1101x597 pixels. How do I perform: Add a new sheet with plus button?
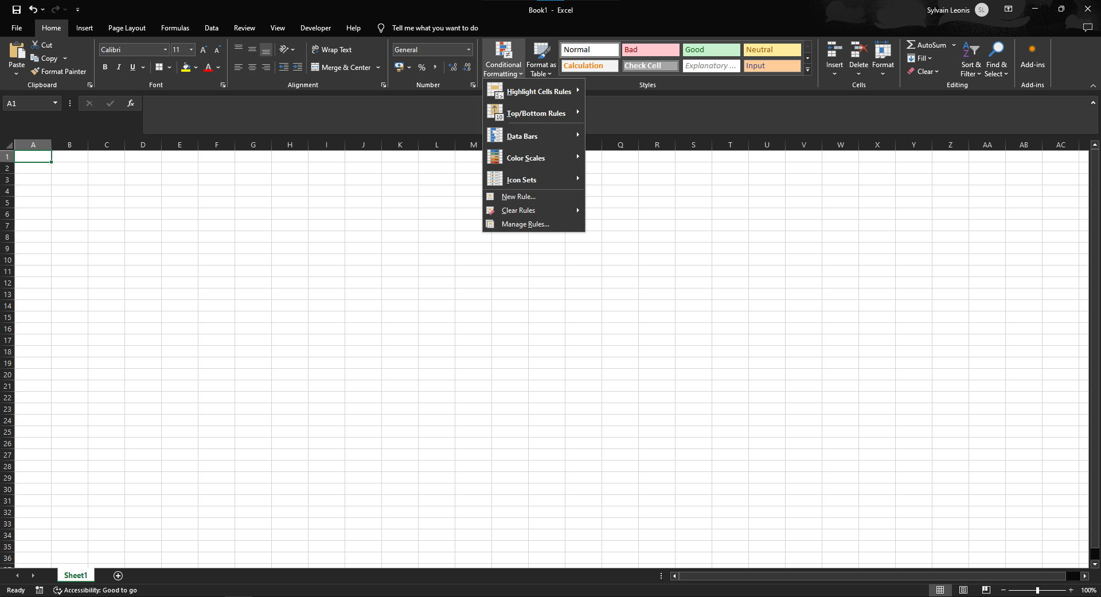pyautogui.click(x=118, y=575)
